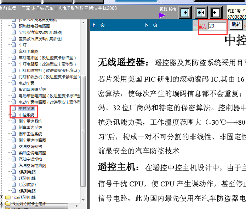The width and height of the screenshot is (246, 209).
Task: Click the 当前为 label
Action: coord(200,26)
